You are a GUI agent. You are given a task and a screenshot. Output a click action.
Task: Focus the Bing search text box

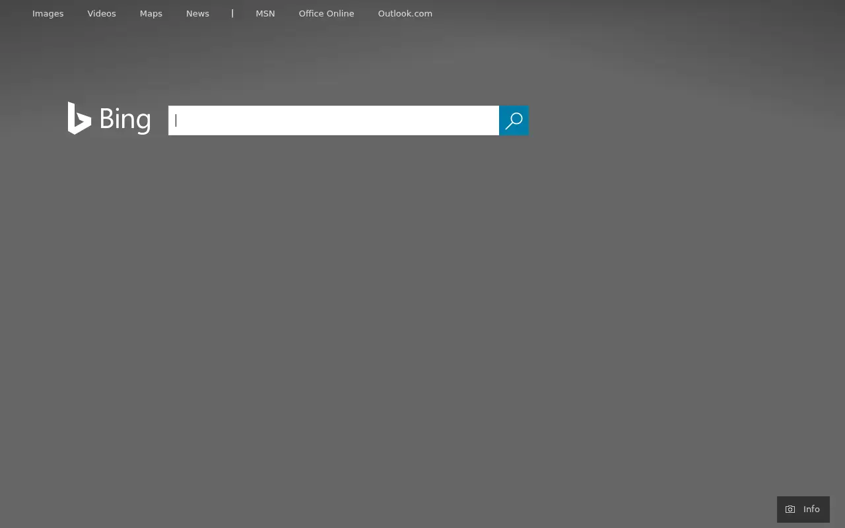click(x=333, y=120)
